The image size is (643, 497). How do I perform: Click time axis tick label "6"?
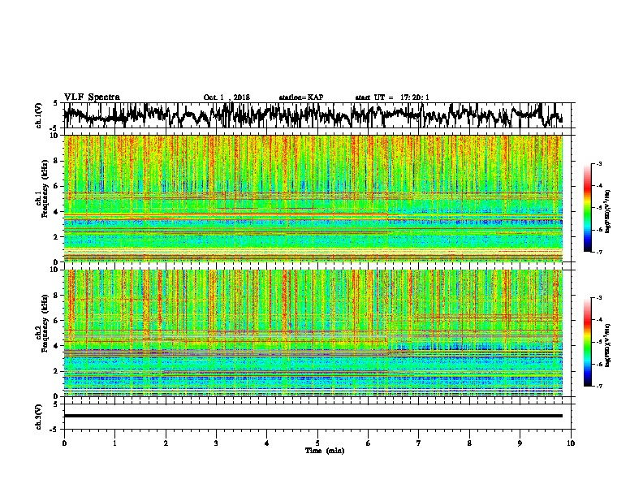pyautogui.click(x=368, y=443)
